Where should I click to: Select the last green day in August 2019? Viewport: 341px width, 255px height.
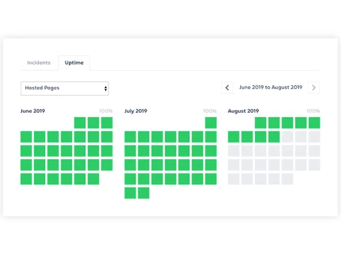pos(274,137)
